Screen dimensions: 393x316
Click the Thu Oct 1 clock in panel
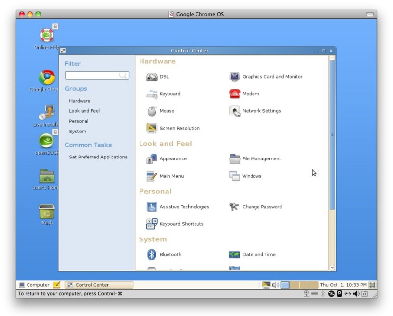point(343,285)
